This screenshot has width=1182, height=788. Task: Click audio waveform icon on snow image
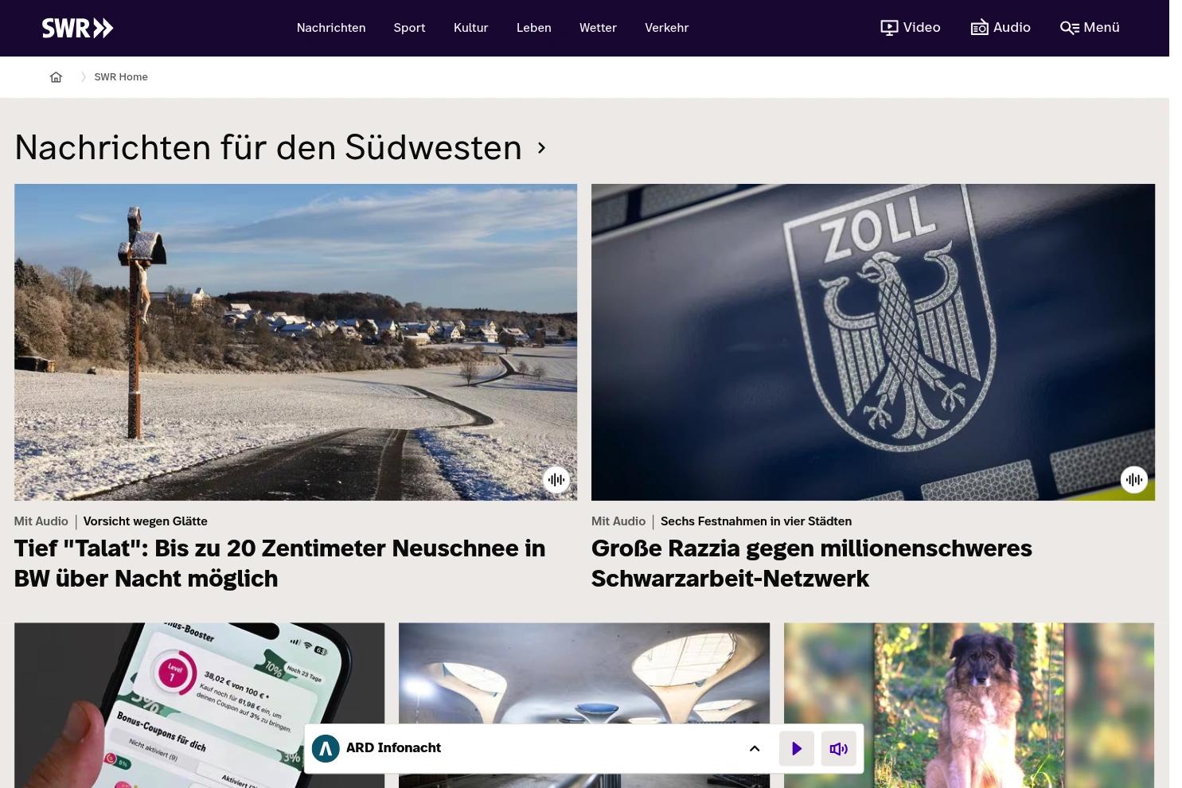[x=556, y=480]
